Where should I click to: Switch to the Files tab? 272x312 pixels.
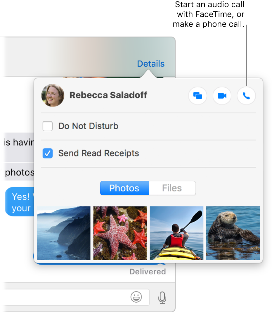(x=172, y=188)
